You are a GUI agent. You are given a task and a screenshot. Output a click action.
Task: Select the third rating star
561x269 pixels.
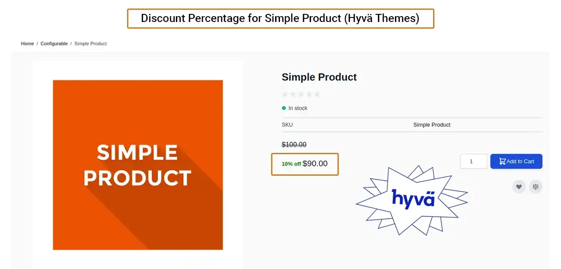click(301, 94)
